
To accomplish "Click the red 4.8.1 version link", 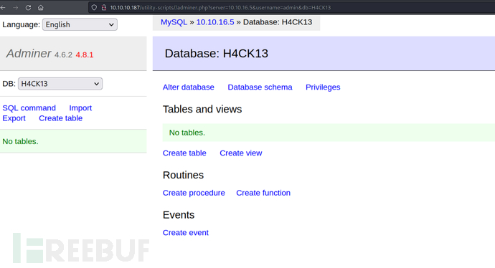I will coord(85,55).
